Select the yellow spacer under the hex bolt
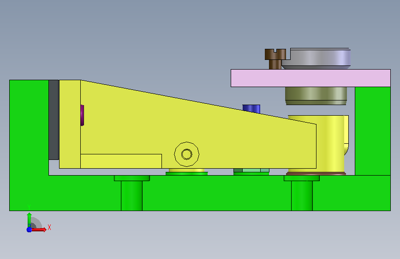This screenshot has width=400, height=259. pyautogui.click(x=187, y=170)
